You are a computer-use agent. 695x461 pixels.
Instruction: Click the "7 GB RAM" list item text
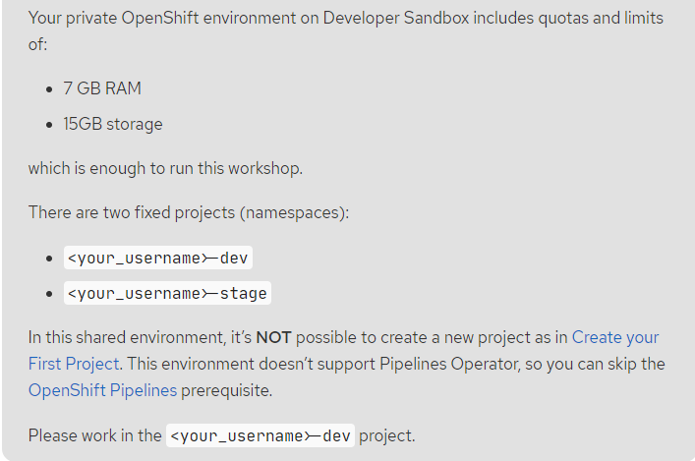pyautogui.click(x=102, y=88)
